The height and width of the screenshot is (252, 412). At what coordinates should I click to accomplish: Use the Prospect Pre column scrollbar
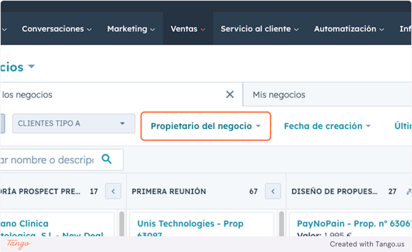(x=122, y=223)
